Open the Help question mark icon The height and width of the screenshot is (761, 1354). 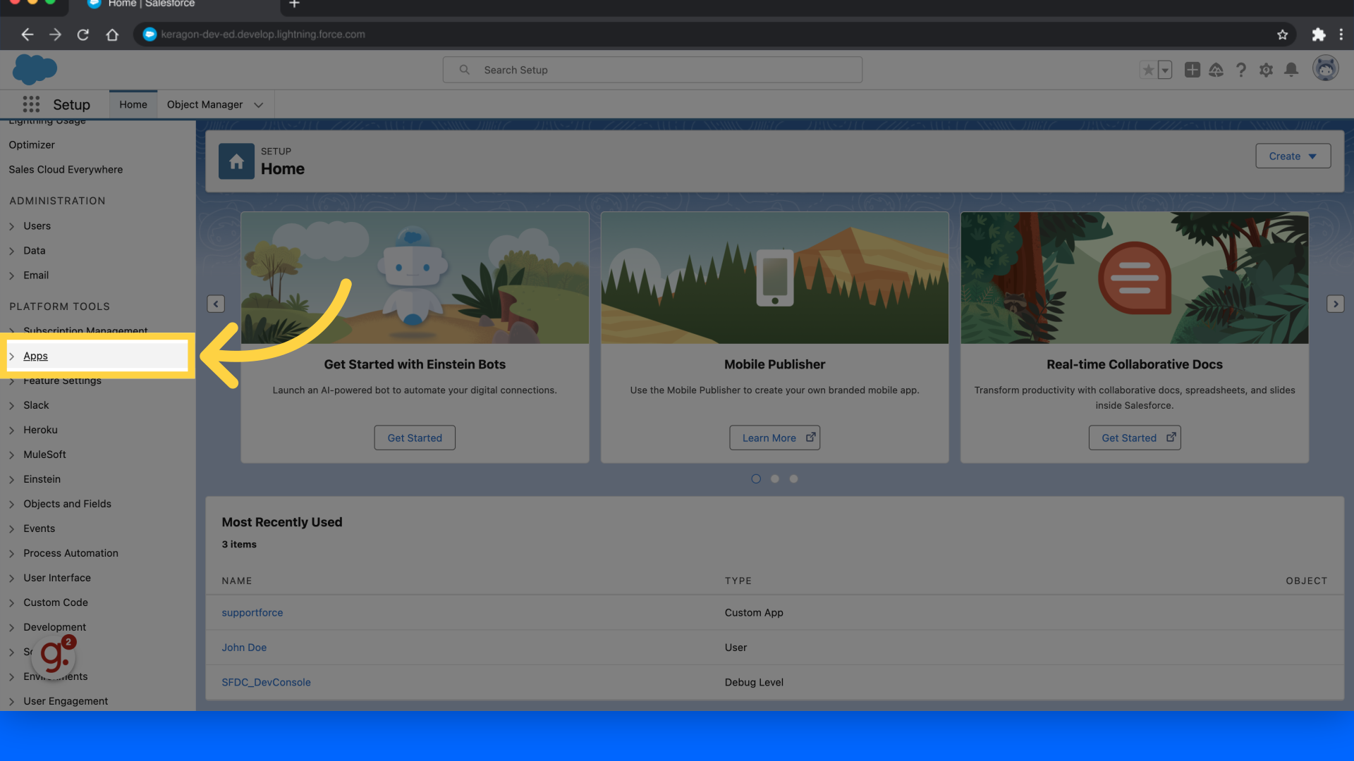pyautogui.click(x=1241, y=70)
